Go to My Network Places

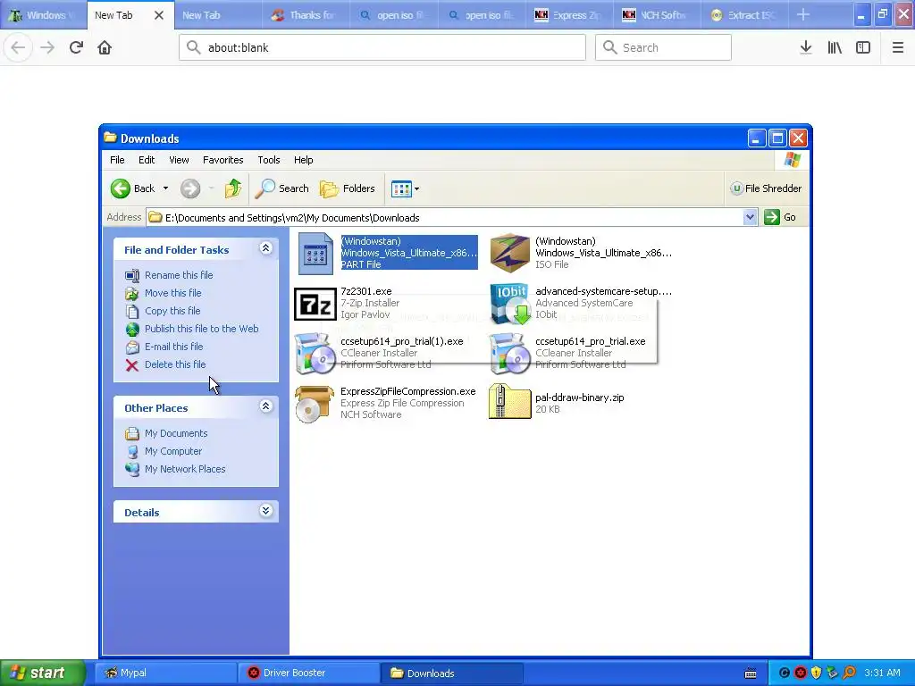tap(185, 469)
